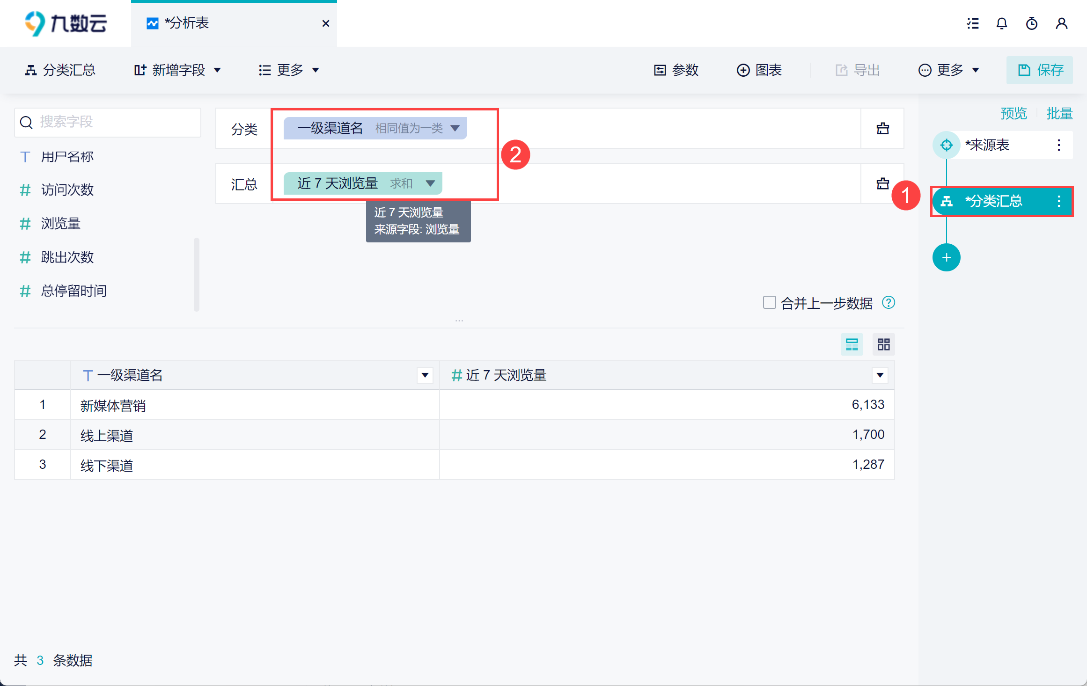
Task: Click the timer clock icon in header
Action: click(x=1031, y=23)
